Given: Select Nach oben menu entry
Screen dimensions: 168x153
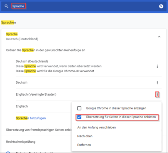Looking at the screenshot, I should tap(85, 136).
